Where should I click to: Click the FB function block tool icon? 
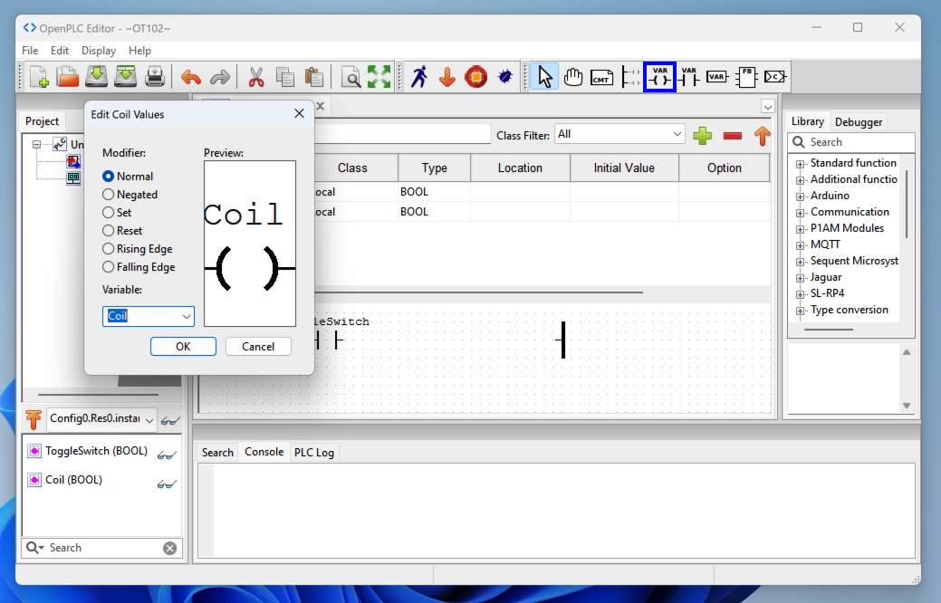746,77
